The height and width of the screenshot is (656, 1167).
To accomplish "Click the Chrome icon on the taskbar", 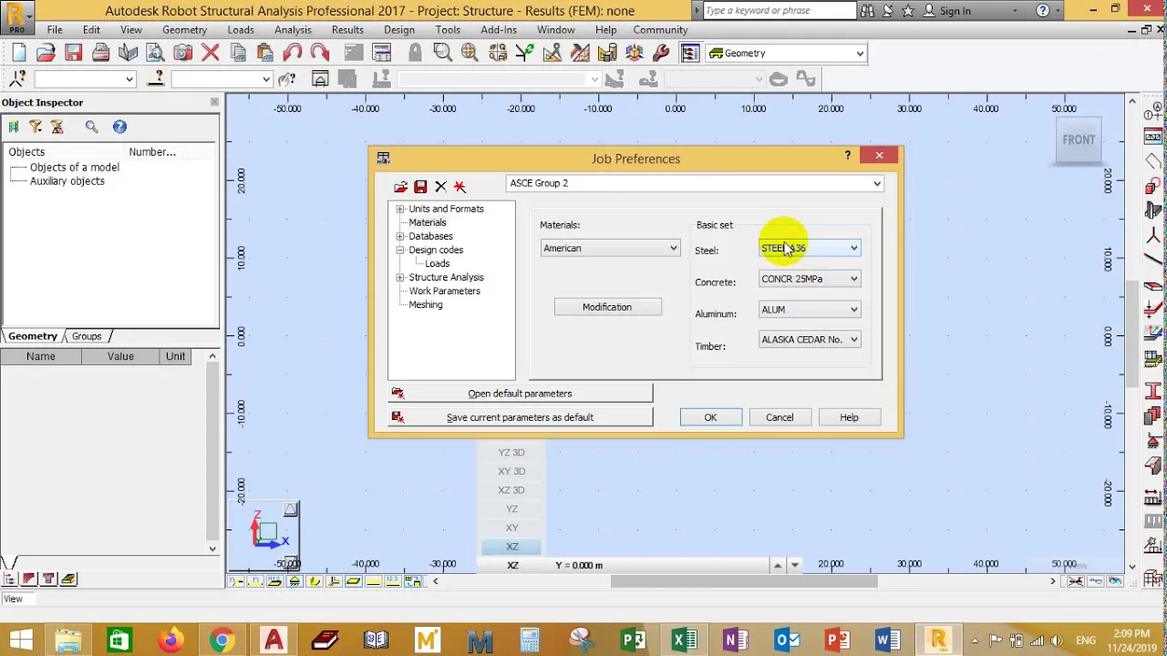I will (222, 641).
